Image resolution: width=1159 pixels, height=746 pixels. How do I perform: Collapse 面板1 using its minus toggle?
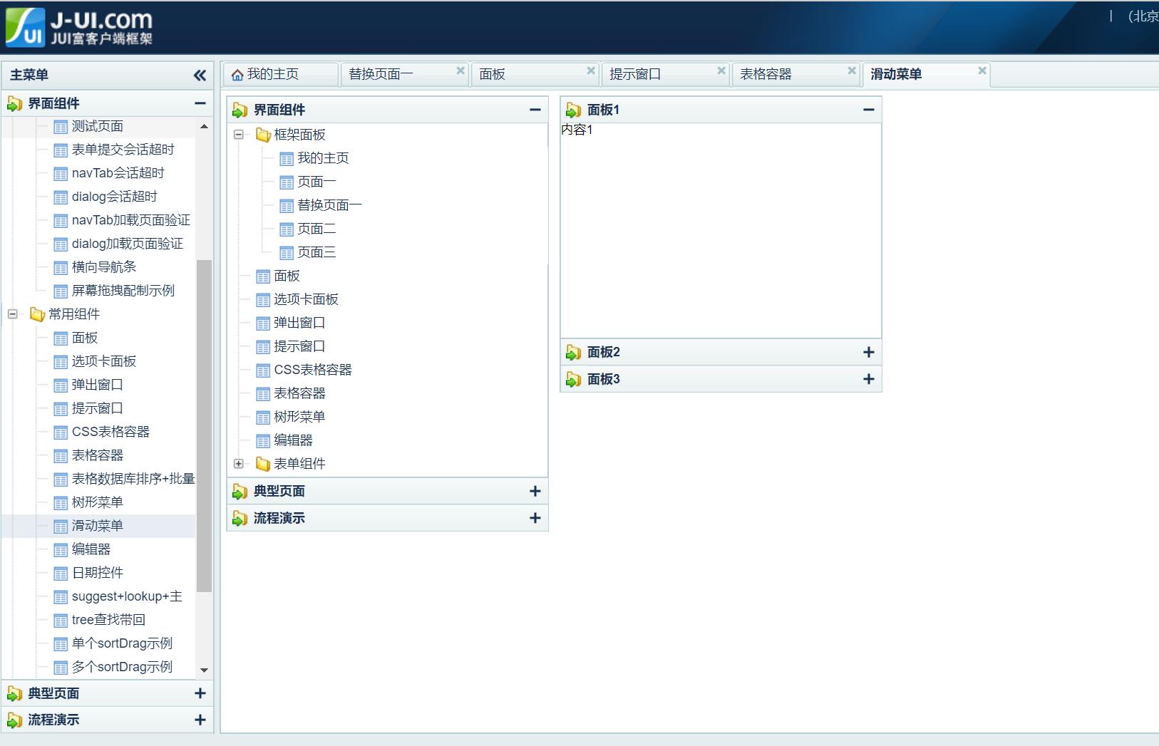[869, 109]
